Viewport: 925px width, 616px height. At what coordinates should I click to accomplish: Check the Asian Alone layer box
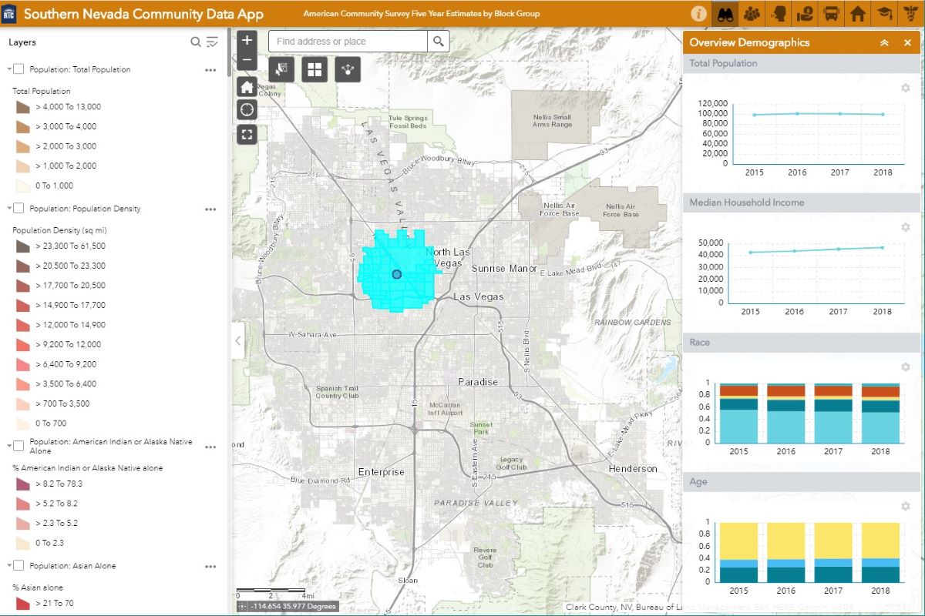point(19,566)
